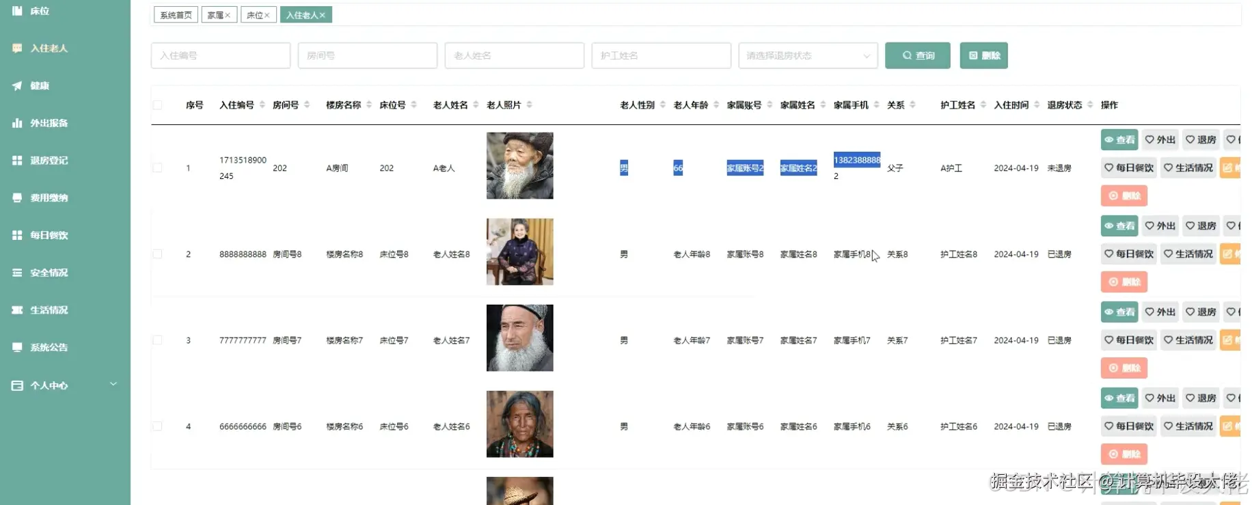The height and width of the screenshot is (505, 1252).
Task: Click 生活情况 for A老人 row
Action: point(1188,168)
